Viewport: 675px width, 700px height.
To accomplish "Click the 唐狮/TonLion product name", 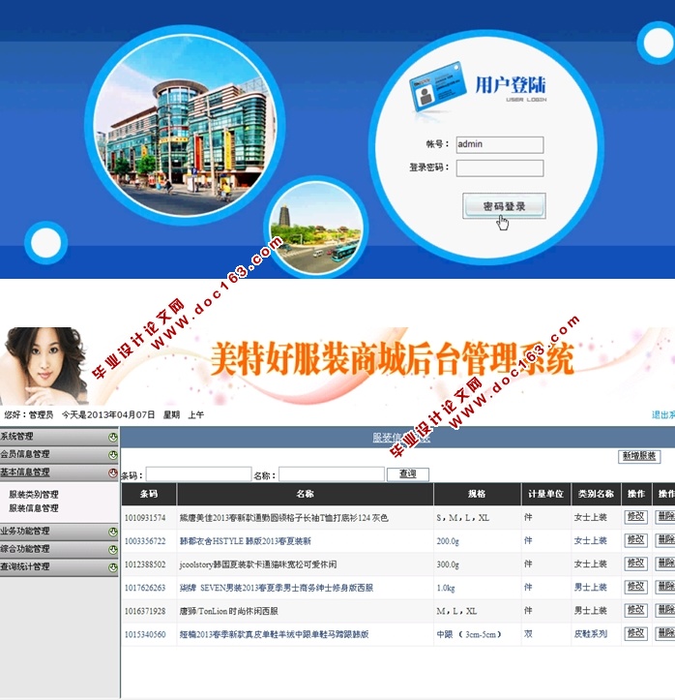I will (229, 611).
